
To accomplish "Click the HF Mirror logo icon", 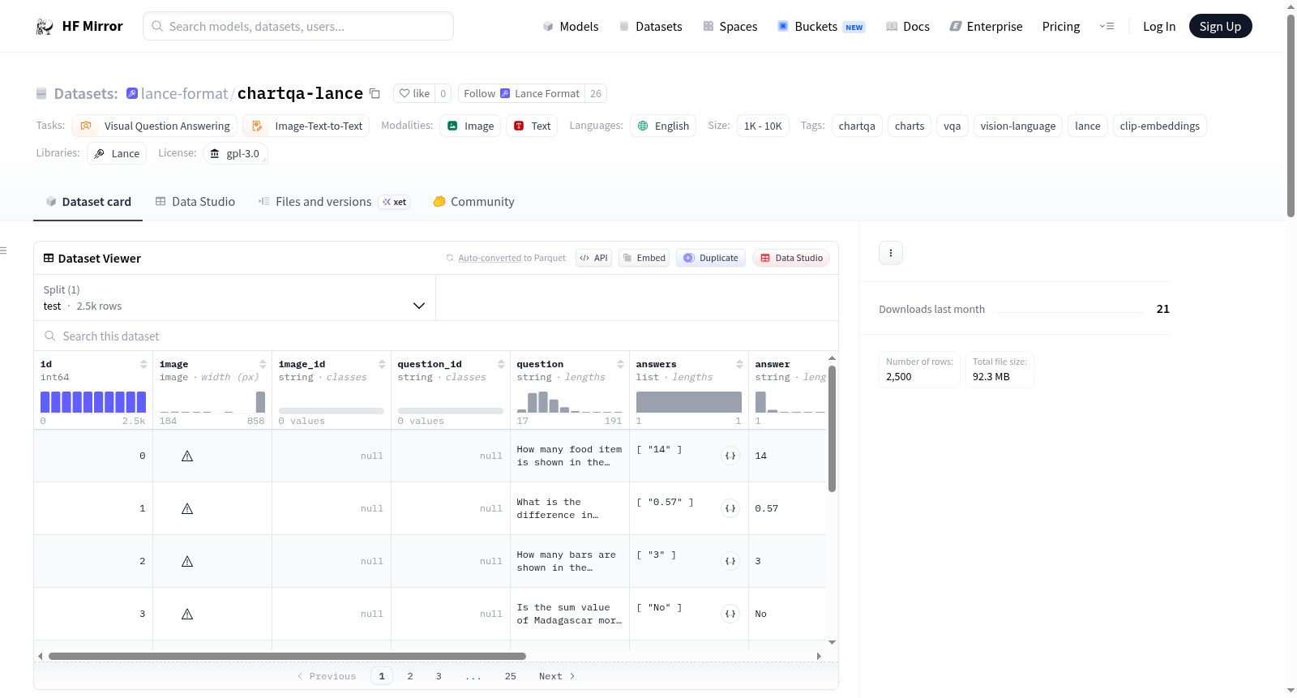I will click(x=45, y=27).
